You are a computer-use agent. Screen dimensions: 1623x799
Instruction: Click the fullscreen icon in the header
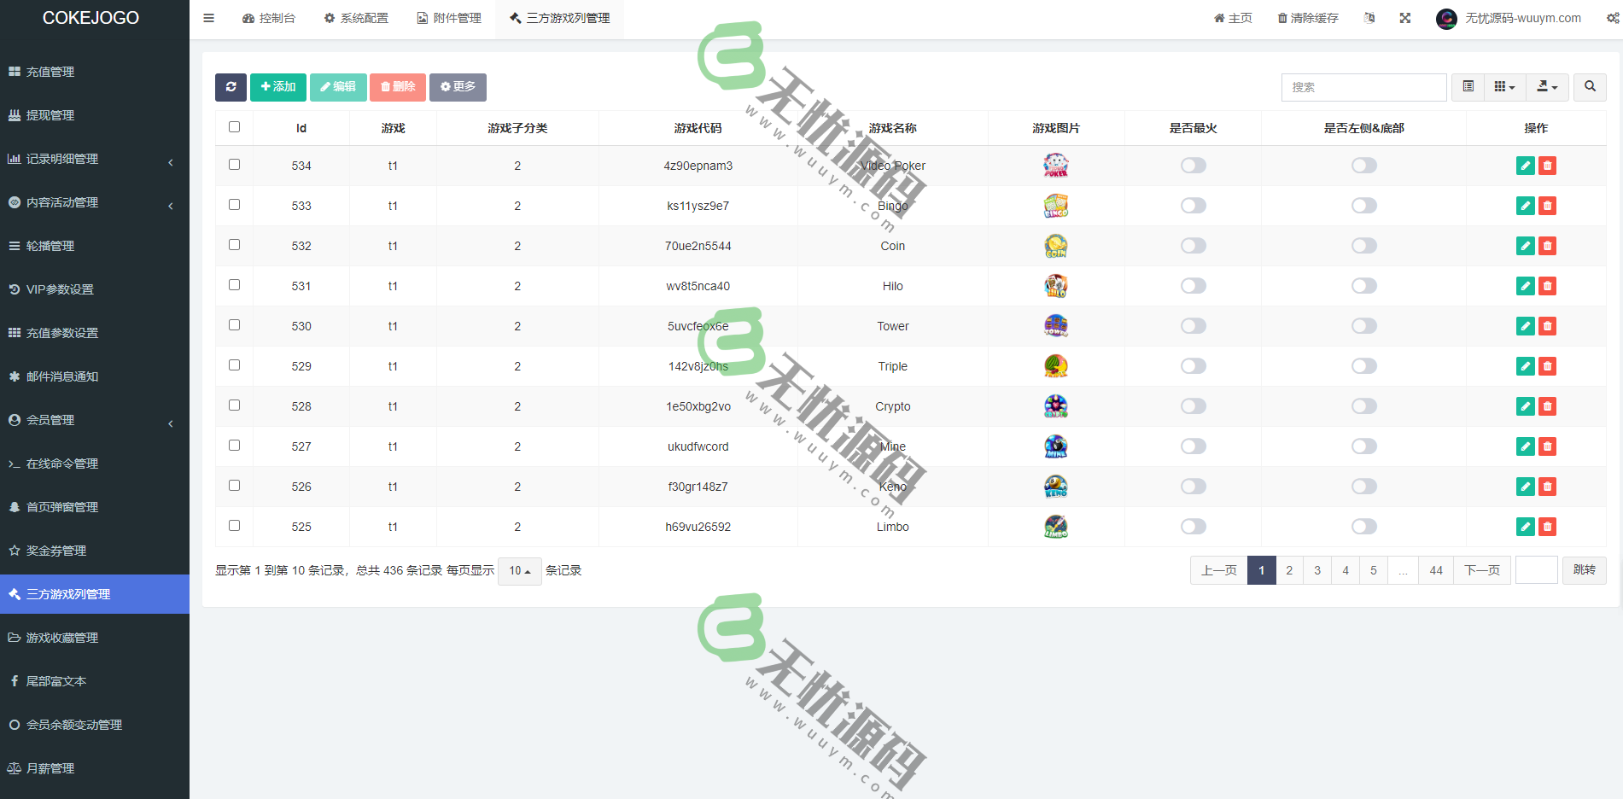click(x=1404, y=18)
